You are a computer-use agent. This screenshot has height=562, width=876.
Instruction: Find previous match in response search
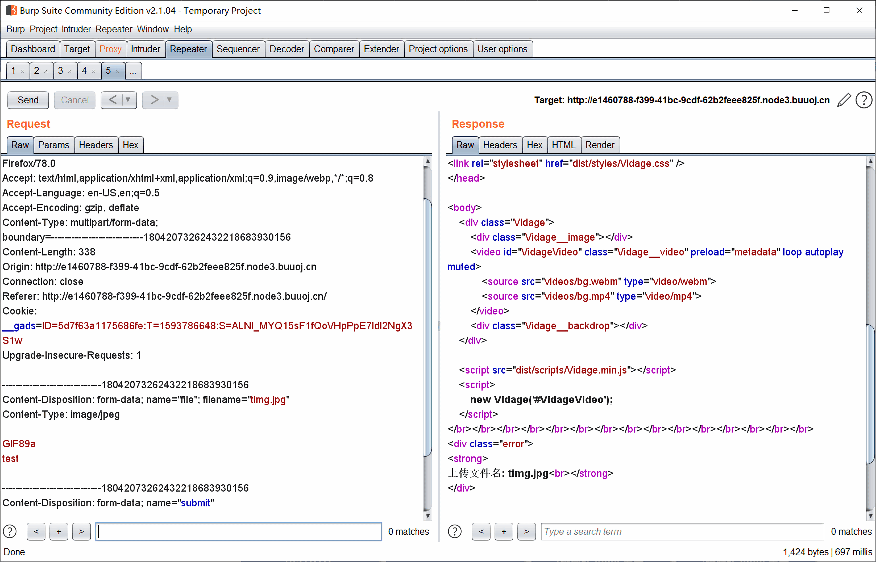tap(481, 531)
